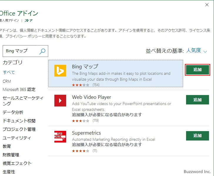Click Automated Marketing Reporting description text
The width and height of the screenshot is (214, 176).
tap(113, 139)
